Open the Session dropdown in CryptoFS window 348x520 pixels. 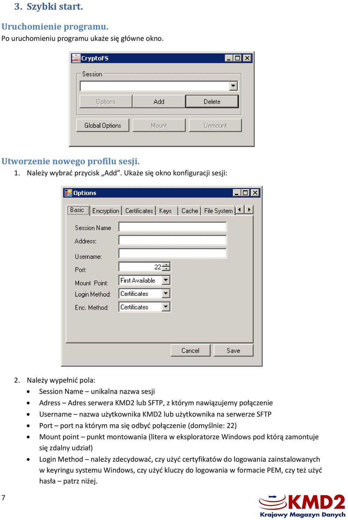233,86
